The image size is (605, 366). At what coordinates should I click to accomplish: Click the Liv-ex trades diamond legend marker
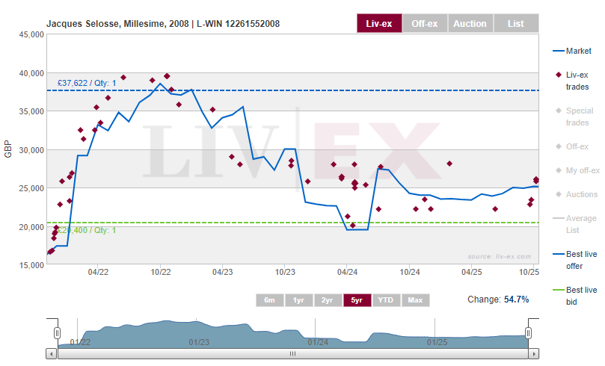(558, 75)
